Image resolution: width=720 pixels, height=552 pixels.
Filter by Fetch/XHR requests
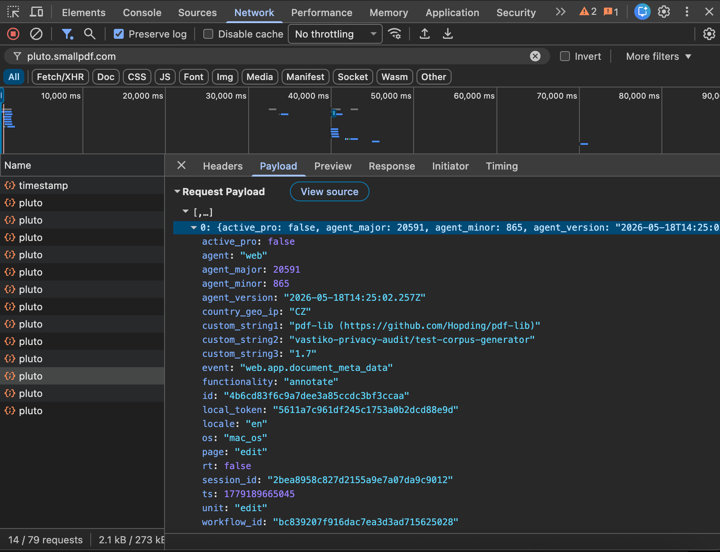tap(60, 77)
